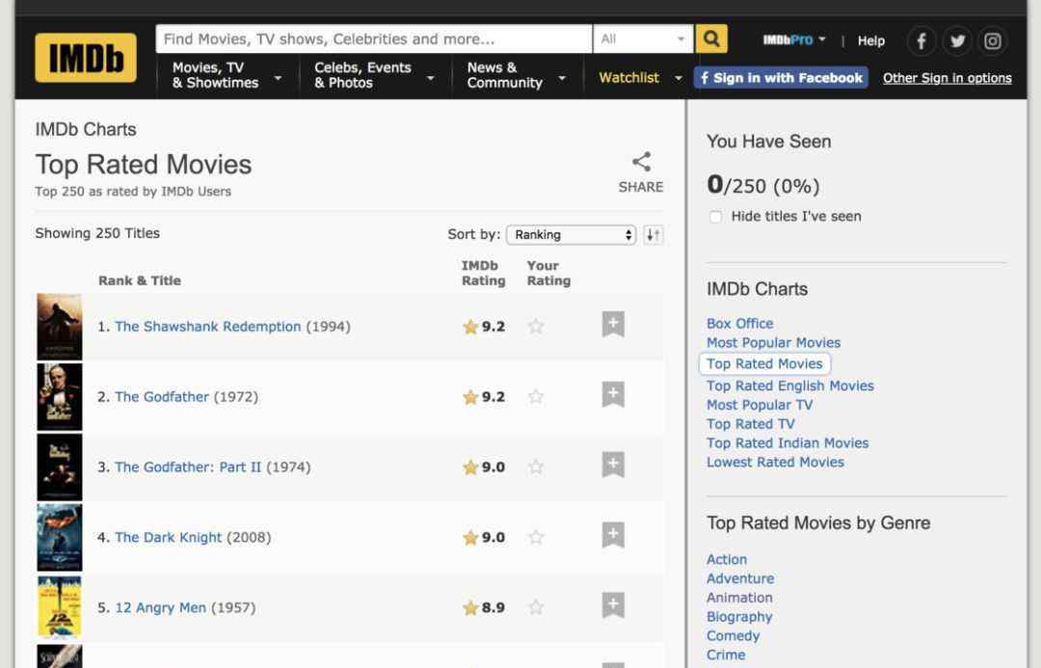Open Top Rated TV chart

click(750, 423)
